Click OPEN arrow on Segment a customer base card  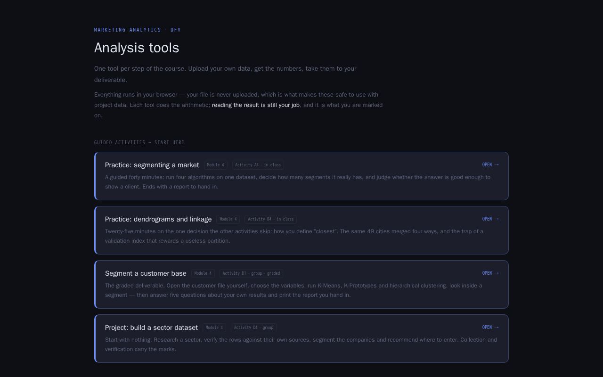point(490,273)
